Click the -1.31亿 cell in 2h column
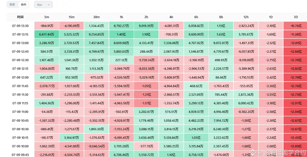This screenshot has width=307, height=157. [146, 95]
